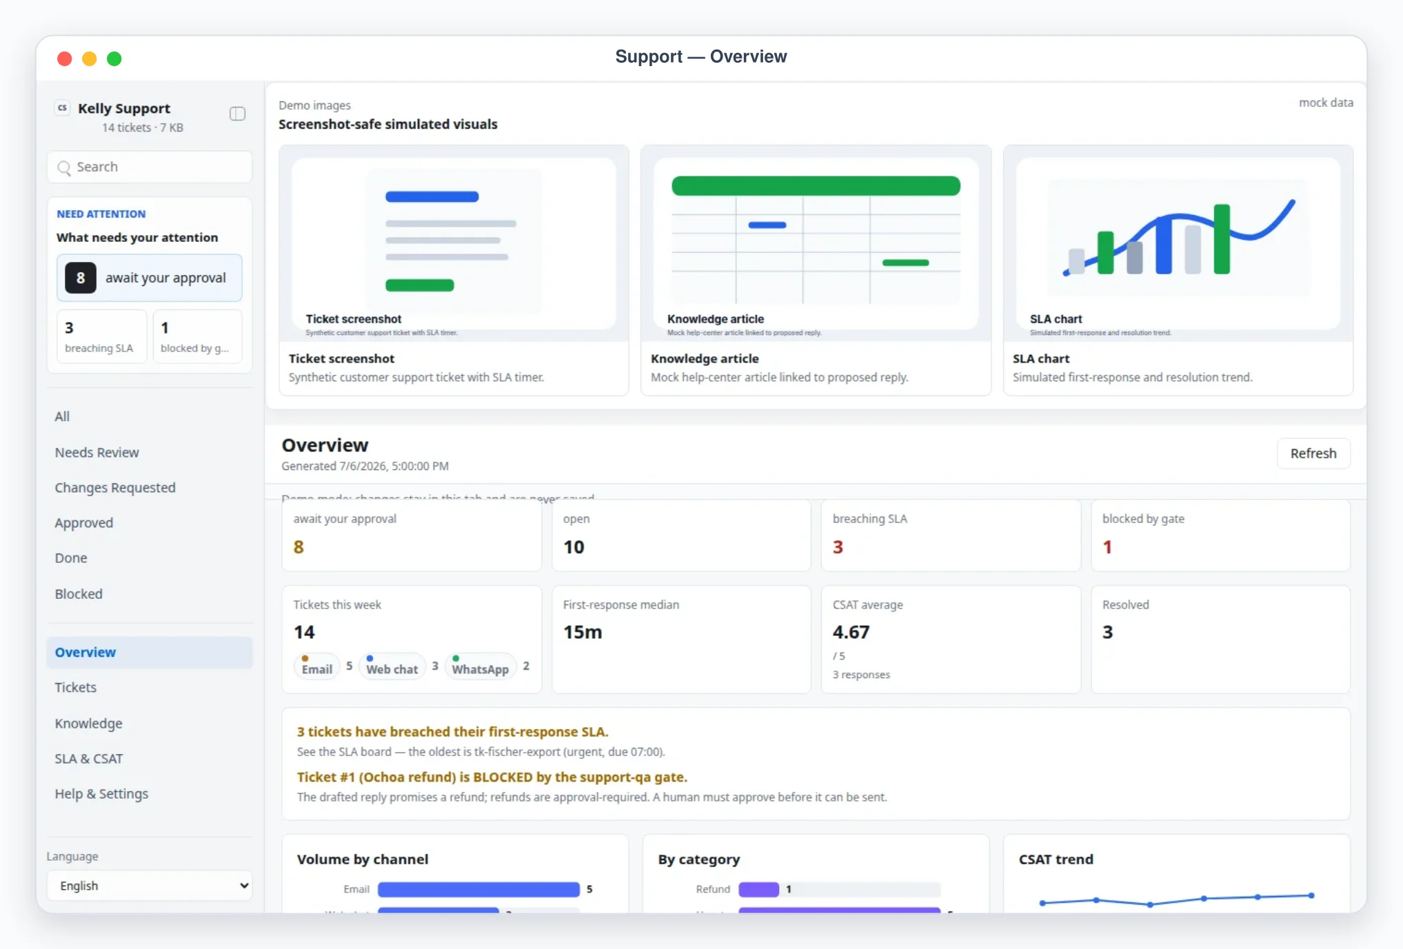This screenshot has width=1403, height=949.
Task: Open the breaching SLA attention card
Action: tap(101, 336)
